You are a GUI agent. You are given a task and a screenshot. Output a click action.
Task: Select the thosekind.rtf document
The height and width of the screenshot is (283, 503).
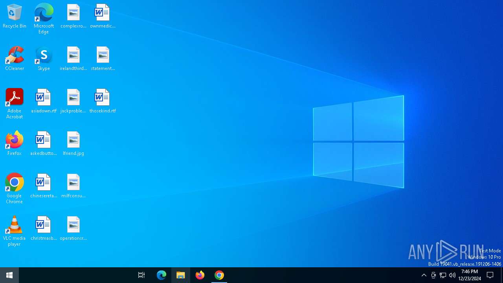point(103,101)
